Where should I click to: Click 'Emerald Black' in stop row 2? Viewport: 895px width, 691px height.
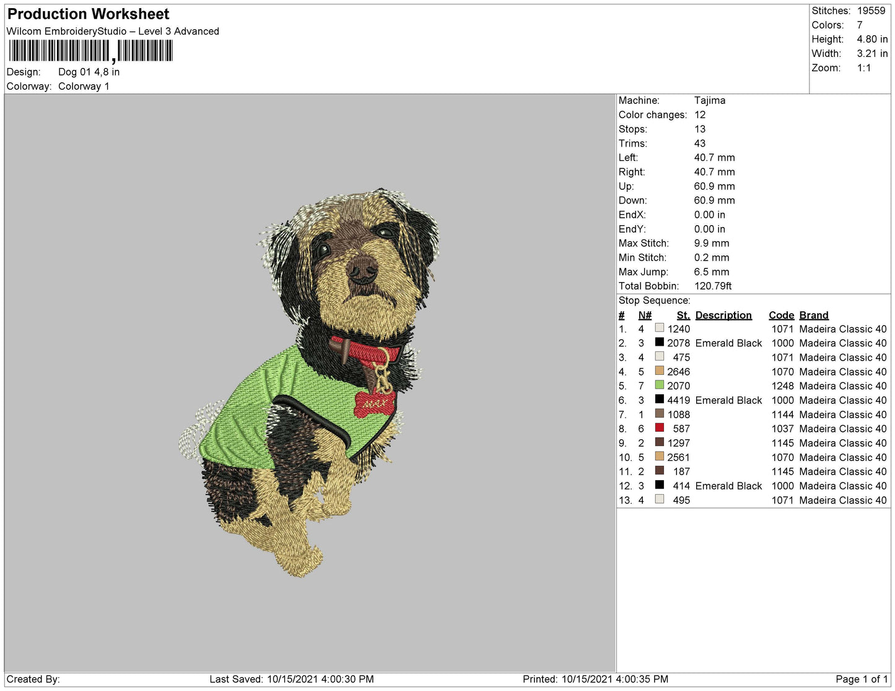(728, 343)
